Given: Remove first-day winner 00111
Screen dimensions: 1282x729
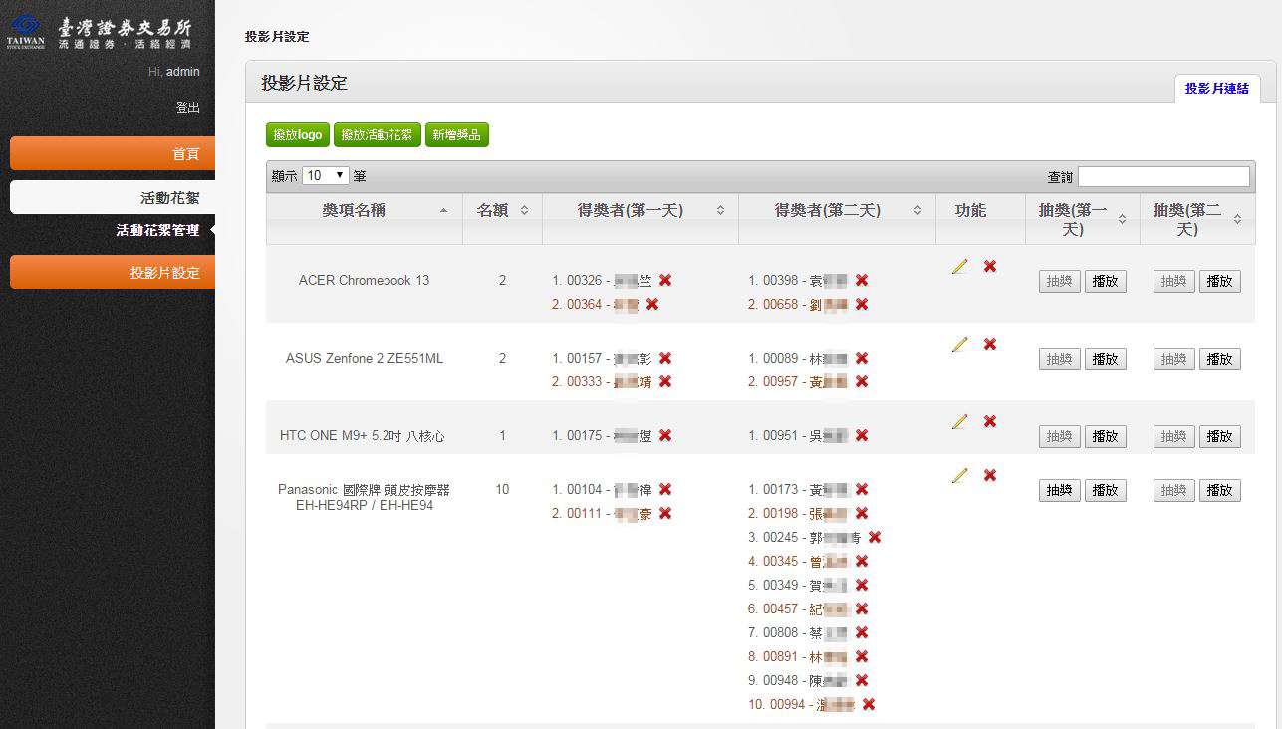Looking at the screenshot, I should (665, 513).
